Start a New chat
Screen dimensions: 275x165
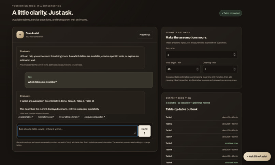[x=145, y=35]
